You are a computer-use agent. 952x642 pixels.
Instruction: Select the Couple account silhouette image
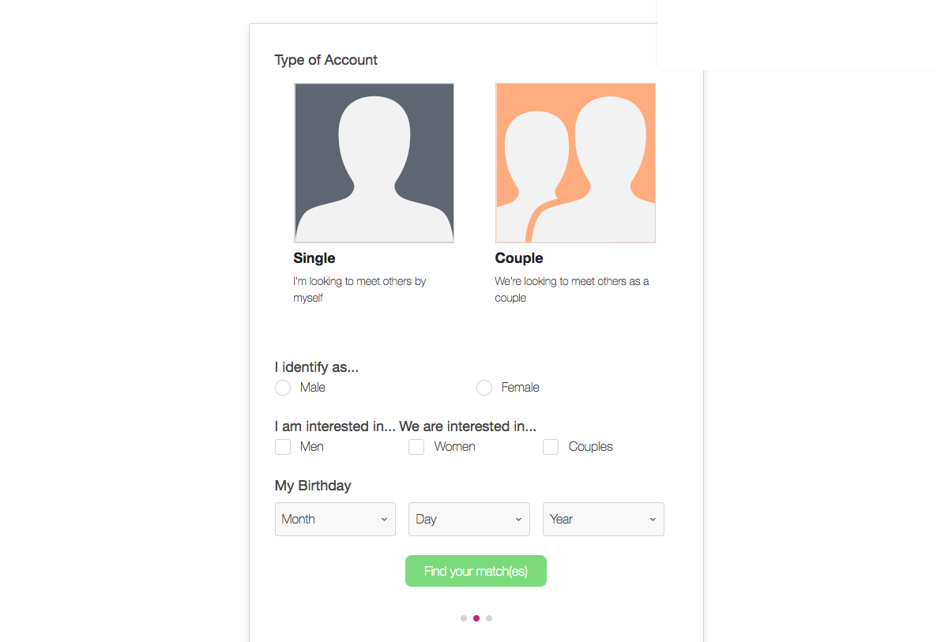575,163
